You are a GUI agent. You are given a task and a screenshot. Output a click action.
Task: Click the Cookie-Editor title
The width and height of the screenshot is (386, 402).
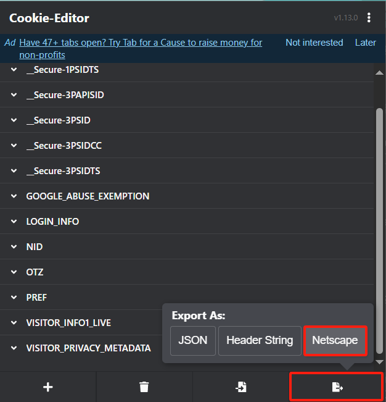coord(49,18)
